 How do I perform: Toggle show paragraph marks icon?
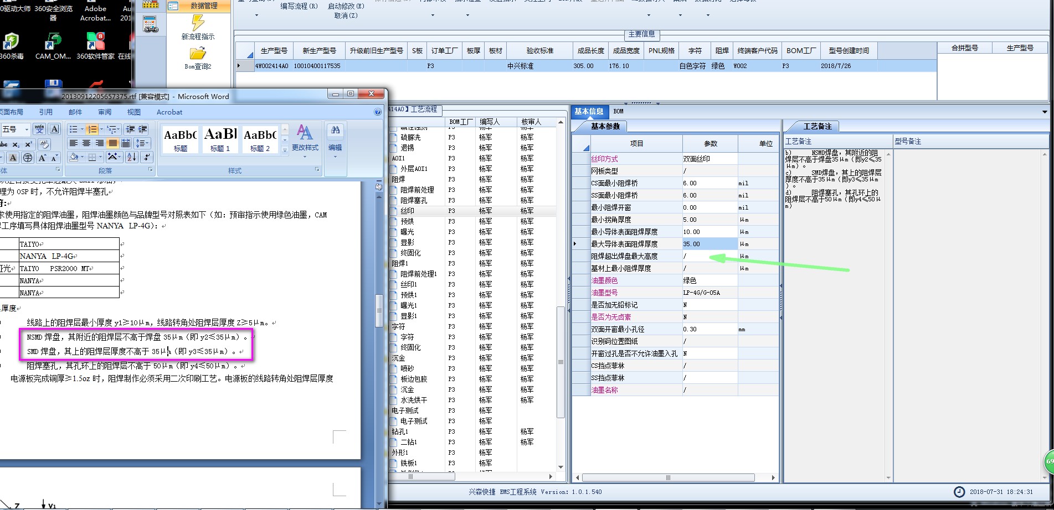point(147,157)
